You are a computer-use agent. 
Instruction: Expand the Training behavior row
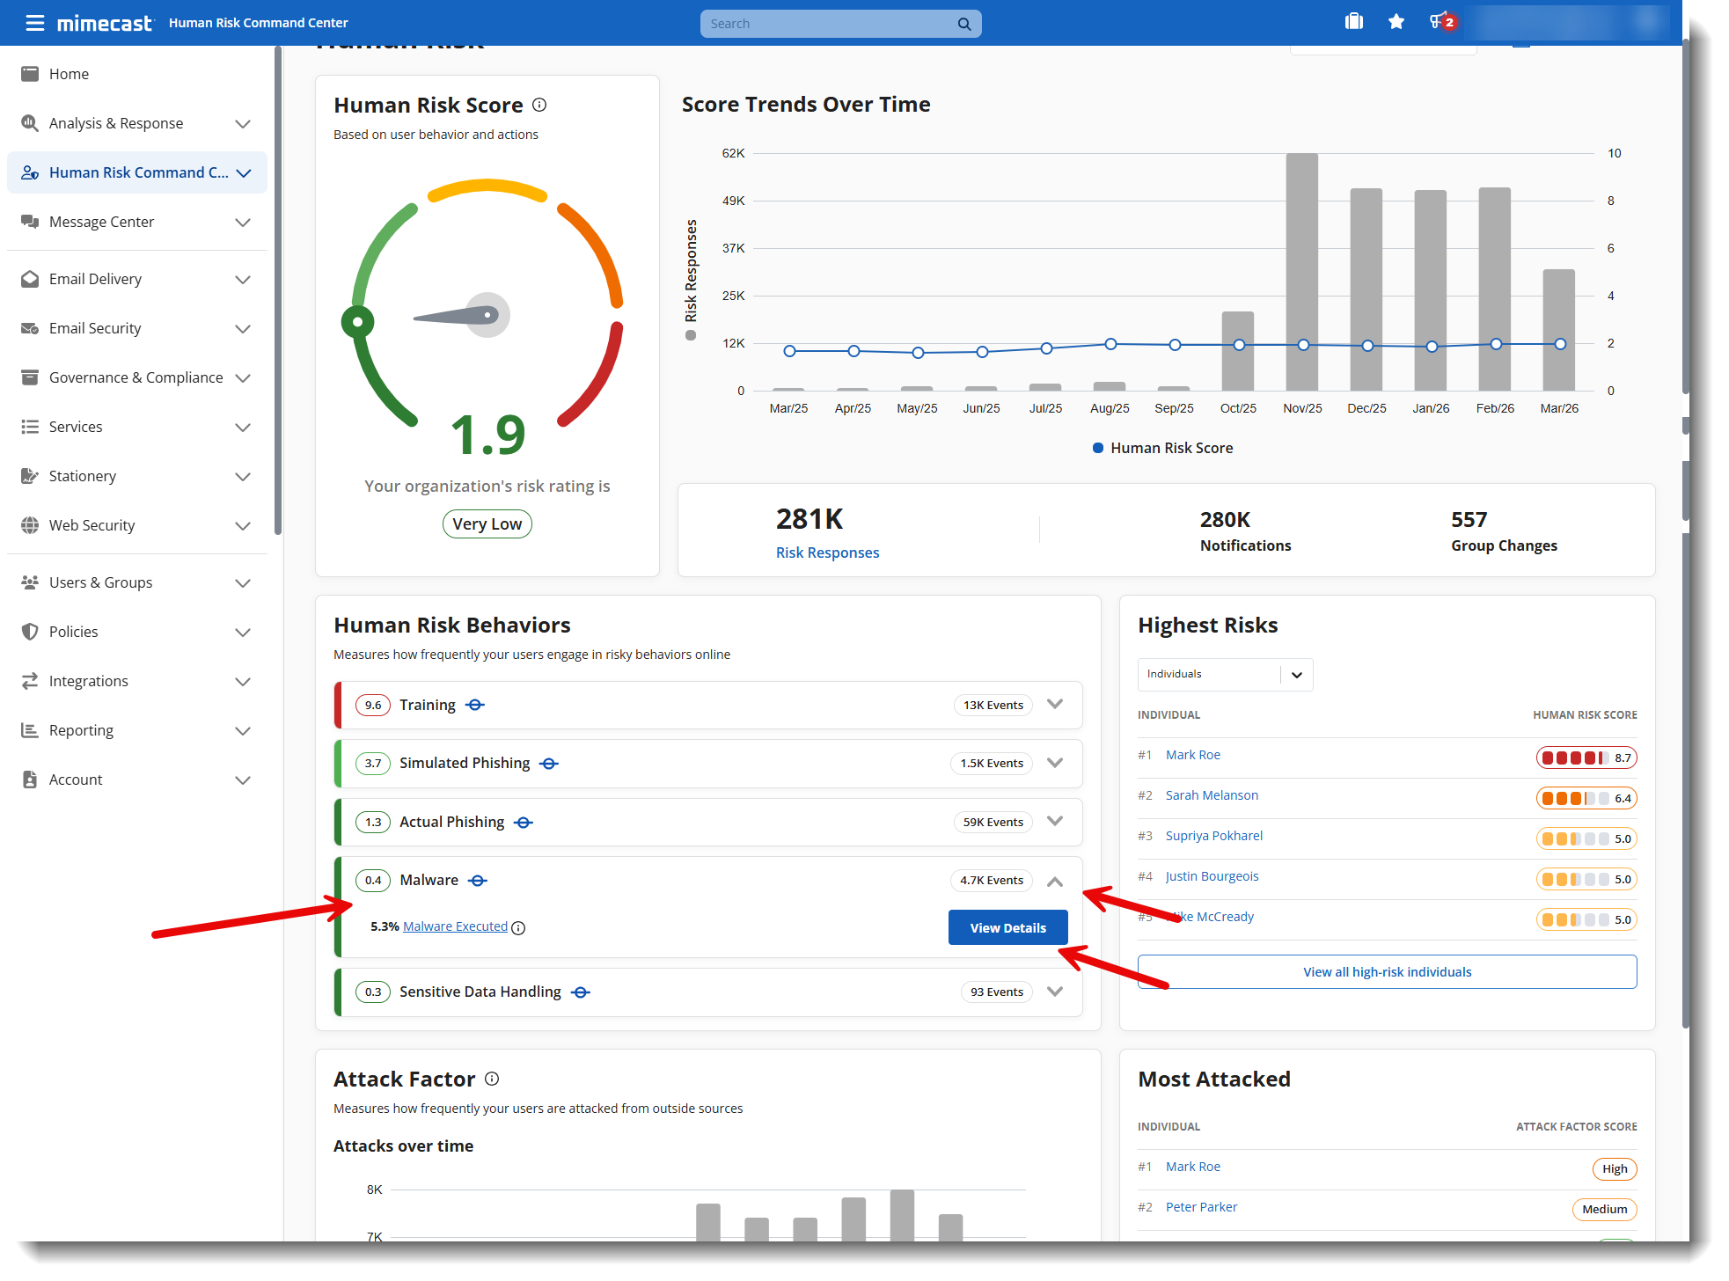(x=1055, y=705)
